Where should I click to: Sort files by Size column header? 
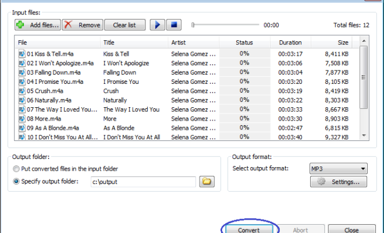coord(343,43)
